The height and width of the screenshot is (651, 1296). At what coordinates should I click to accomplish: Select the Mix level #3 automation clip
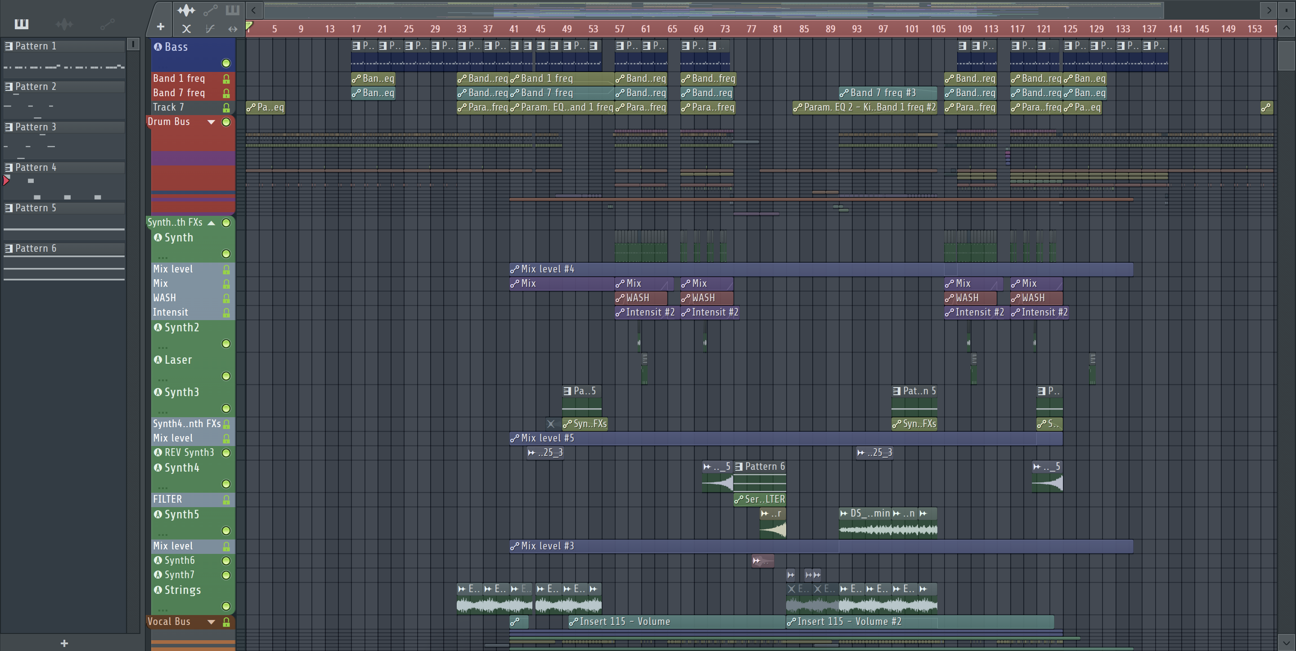point(821,546)
